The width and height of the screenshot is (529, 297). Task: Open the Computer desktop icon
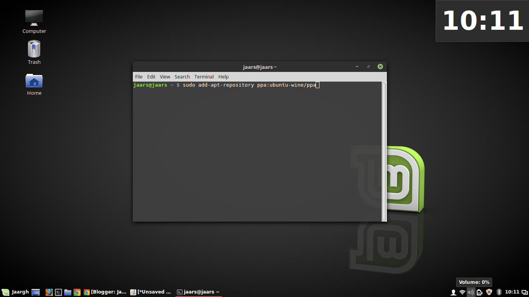(x=34, y=21)
